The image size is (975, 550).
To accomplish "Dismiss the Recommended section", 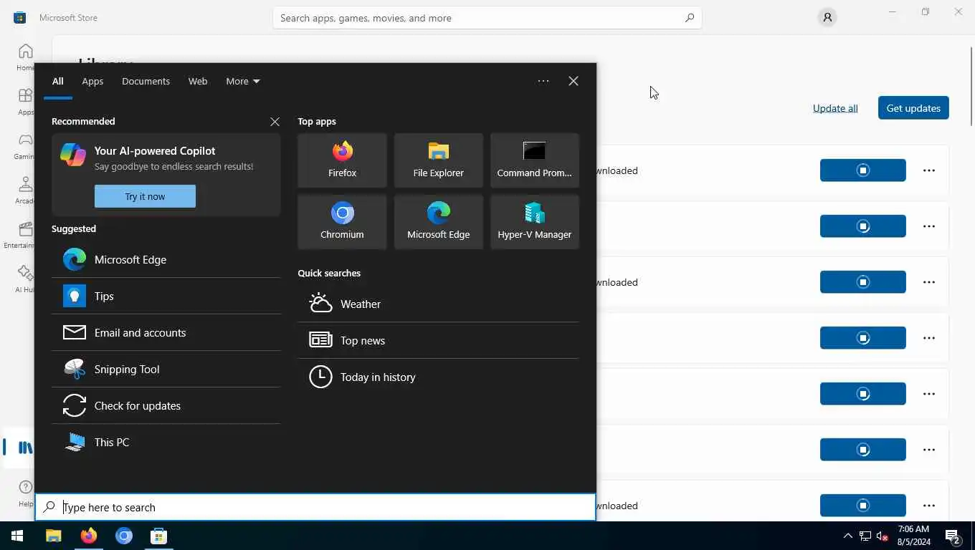I will pyautogui.click(x=275, y=122).
